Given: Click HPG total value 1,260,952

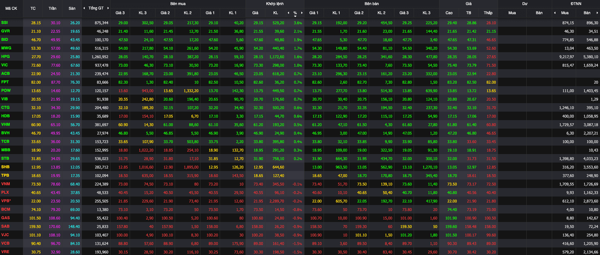Looking at the screenshot, I should point(100,57).
